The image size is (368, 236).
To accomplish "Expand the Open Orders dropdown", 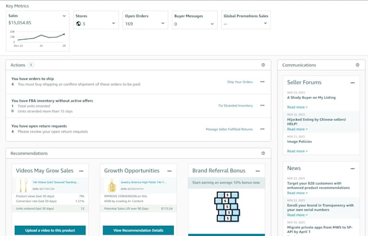I will point(163,23).
